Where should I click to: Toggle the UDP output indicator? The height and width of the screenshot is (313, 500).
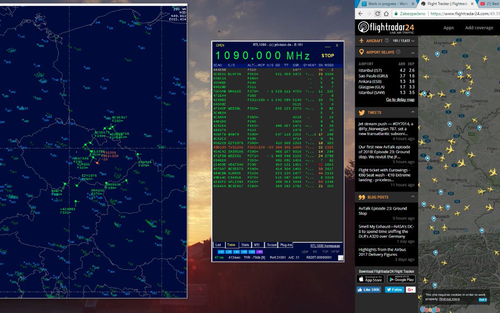tap(305, 252)
